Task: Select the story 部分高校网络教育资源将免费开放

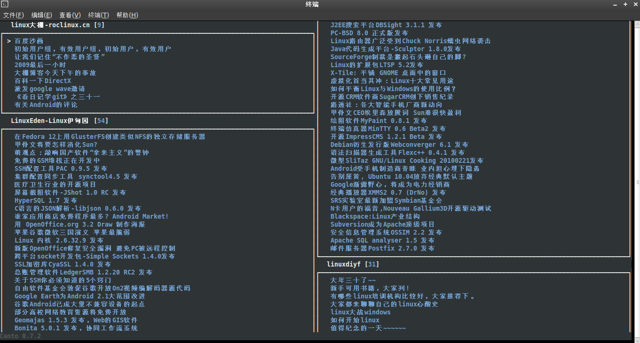Action: (x=70, y=313)
